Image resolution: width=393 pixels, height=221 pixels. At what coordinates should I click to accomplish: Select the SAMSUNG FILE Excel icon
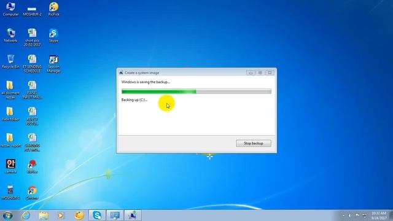(32, 142)
